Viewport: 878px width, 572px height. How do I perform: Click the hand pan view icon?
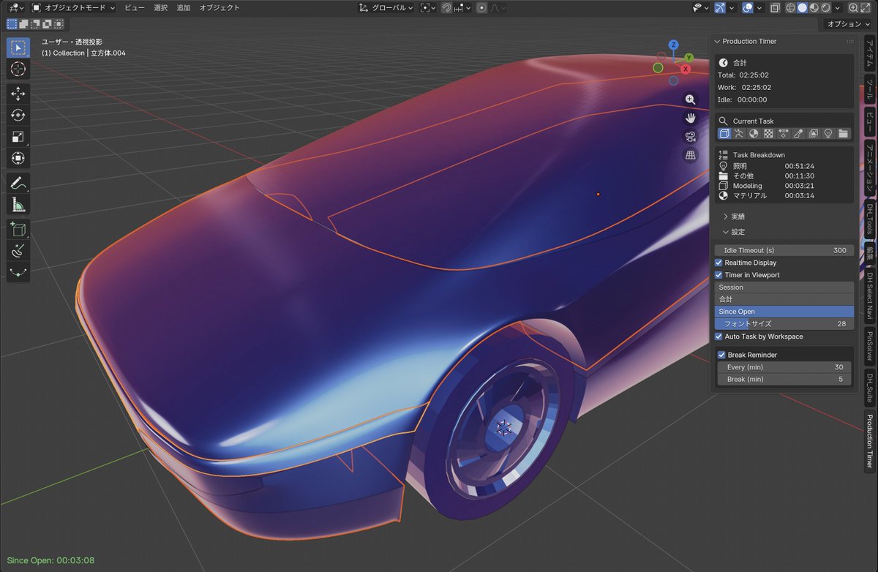[x=690, y=118]
